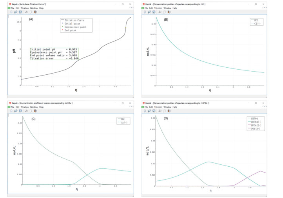This screenshot has height=198, width=283.
Task: Click Cut icon in H3PO4 profiles window toolbar
Action: pos(160,111)
